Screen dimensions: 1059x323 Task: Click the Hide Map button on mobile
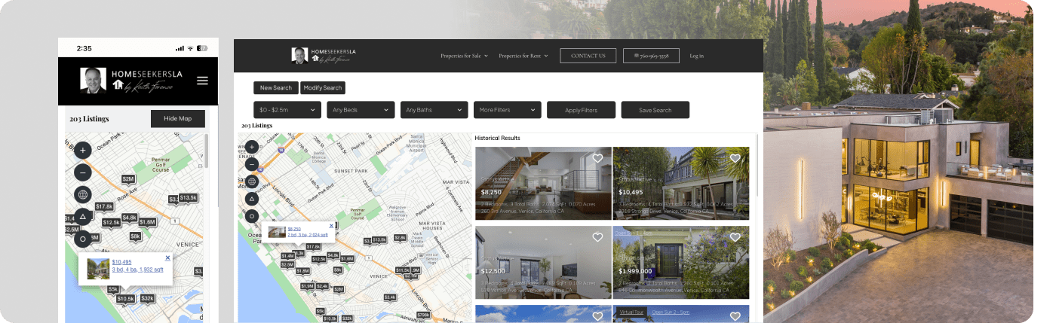click(x=178, y=119)
